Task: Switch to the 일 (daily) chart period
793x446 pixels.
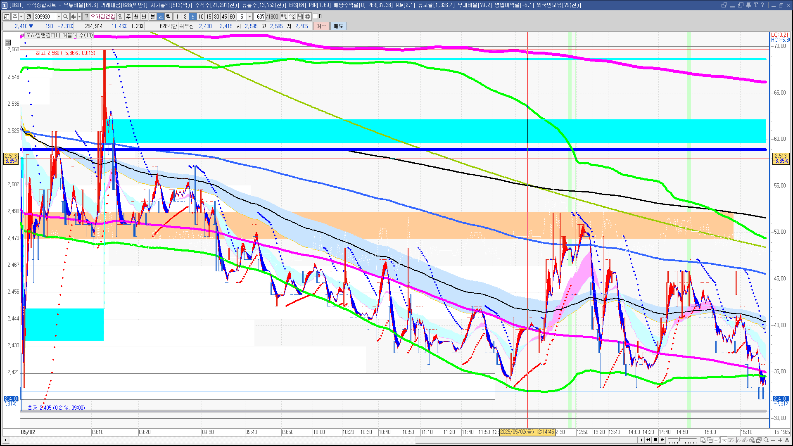Action: (x=120, y=17)
